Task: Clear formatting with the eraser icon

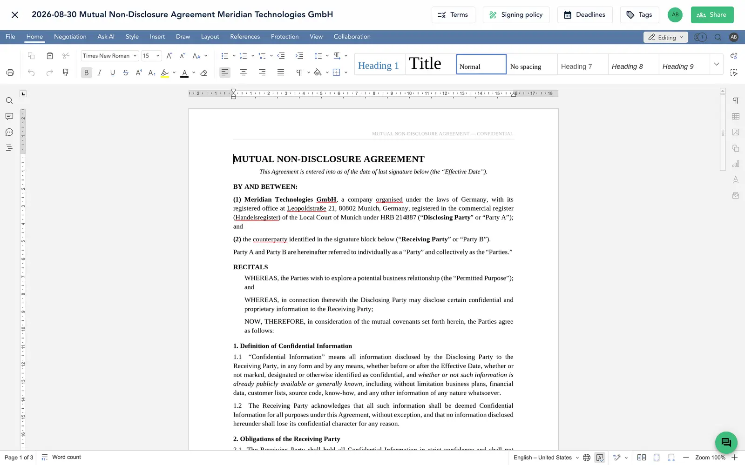Action: coord(203,73)
